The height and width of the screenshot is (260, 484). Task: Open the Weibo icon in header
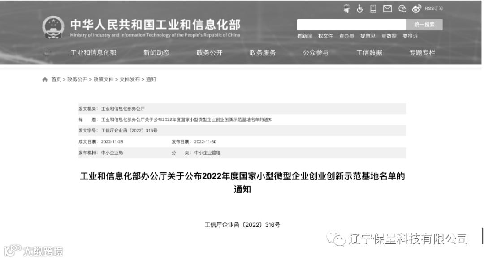[x=416, y=9]
